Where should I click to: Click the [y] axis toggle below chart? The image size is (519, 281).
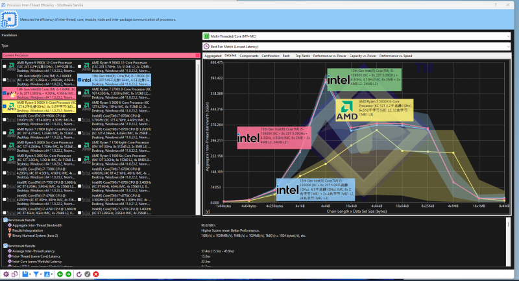[x=207, y=211]
